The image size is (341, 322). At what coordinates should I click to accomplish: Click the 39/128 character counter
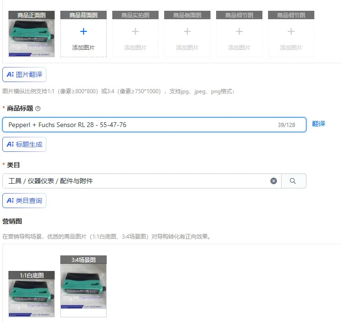coord(286,125)
